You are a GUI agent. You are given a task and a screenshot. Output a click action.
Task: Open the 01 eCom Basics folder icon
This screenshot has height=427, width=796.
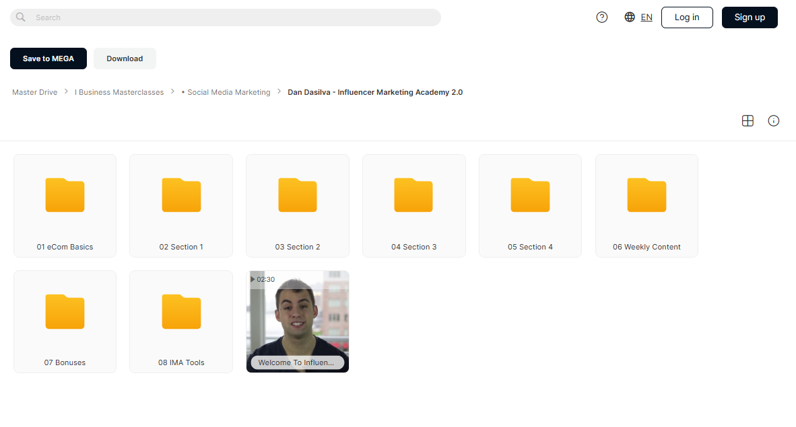coord(65,195)
